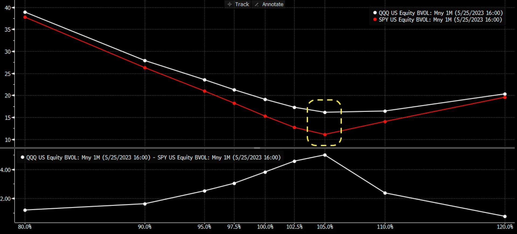Viewport: 517px width, 234px height.
Task: Click the 100.0% x-axis label
Action: click(265, 227)
